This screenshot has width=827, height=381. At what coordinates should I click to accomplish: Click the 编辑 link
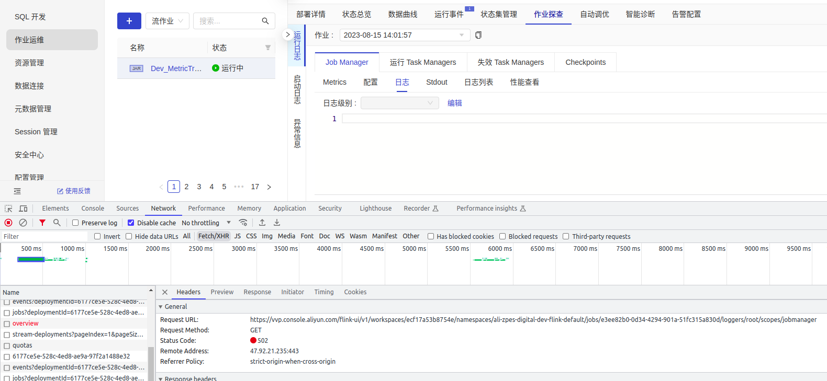(455, 103)
